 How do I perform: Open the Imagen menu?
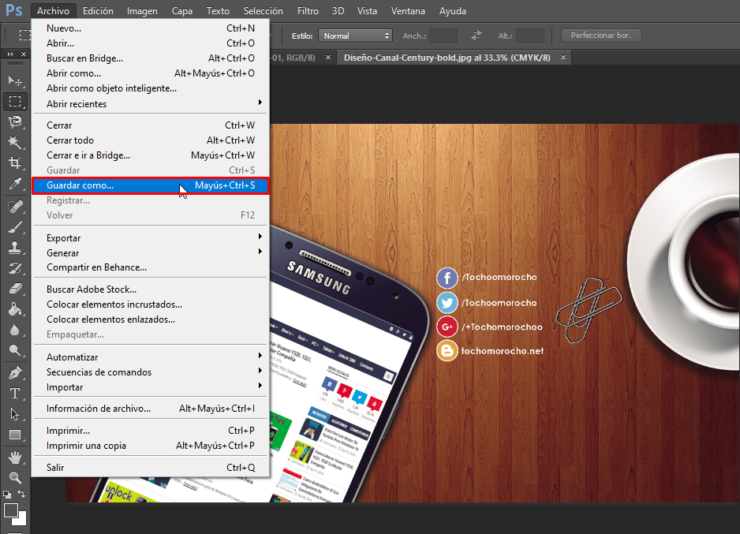142,11
